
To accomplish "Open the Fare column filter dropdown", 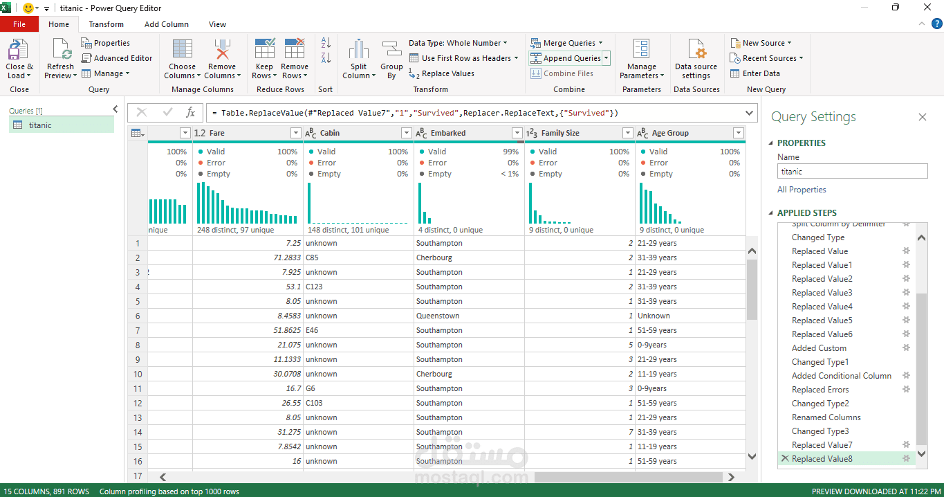I will coord(295,133).
